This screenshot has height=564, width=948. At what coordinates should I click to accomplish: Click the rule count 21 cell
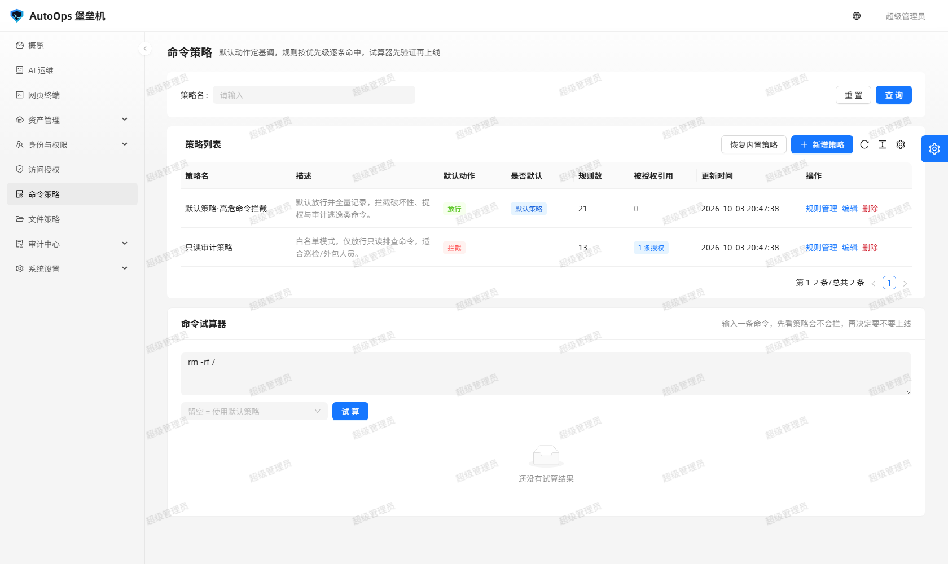tap(582, 208)
